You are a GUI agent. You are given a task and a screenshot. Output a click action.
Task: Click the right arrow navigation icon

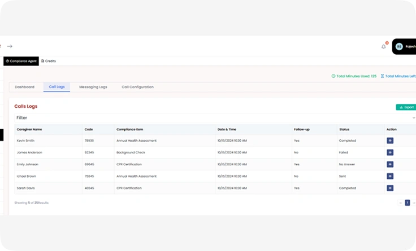pos(10,46)
